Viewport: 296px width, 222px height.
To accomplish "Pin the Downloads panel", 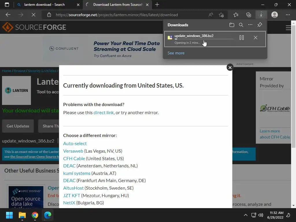I will (260, 25).
